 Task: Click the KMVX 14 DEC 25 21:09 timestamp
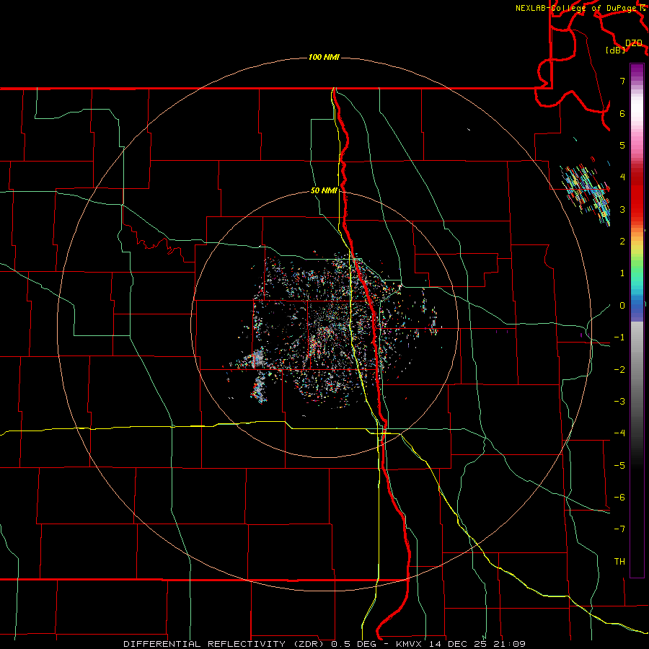pyautogui.click(x=461, y=644)
